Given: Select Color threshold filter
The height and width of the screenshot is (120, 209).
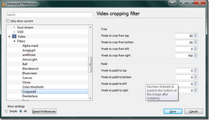Looking at the screenshot, I should point(33,87).
